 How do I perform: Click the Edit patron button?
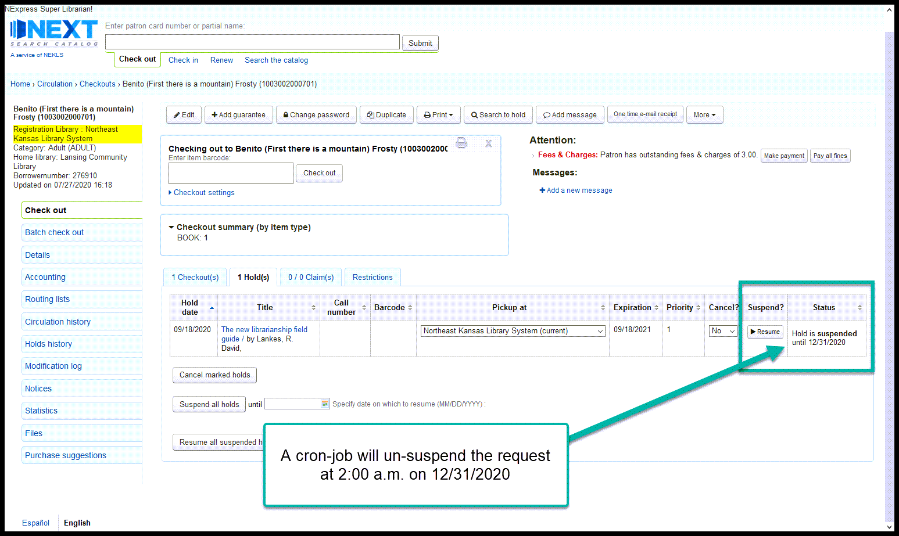tap(184, 115)
